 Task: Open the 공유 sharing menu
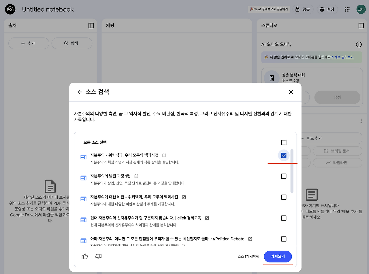(x=303, y=9)
